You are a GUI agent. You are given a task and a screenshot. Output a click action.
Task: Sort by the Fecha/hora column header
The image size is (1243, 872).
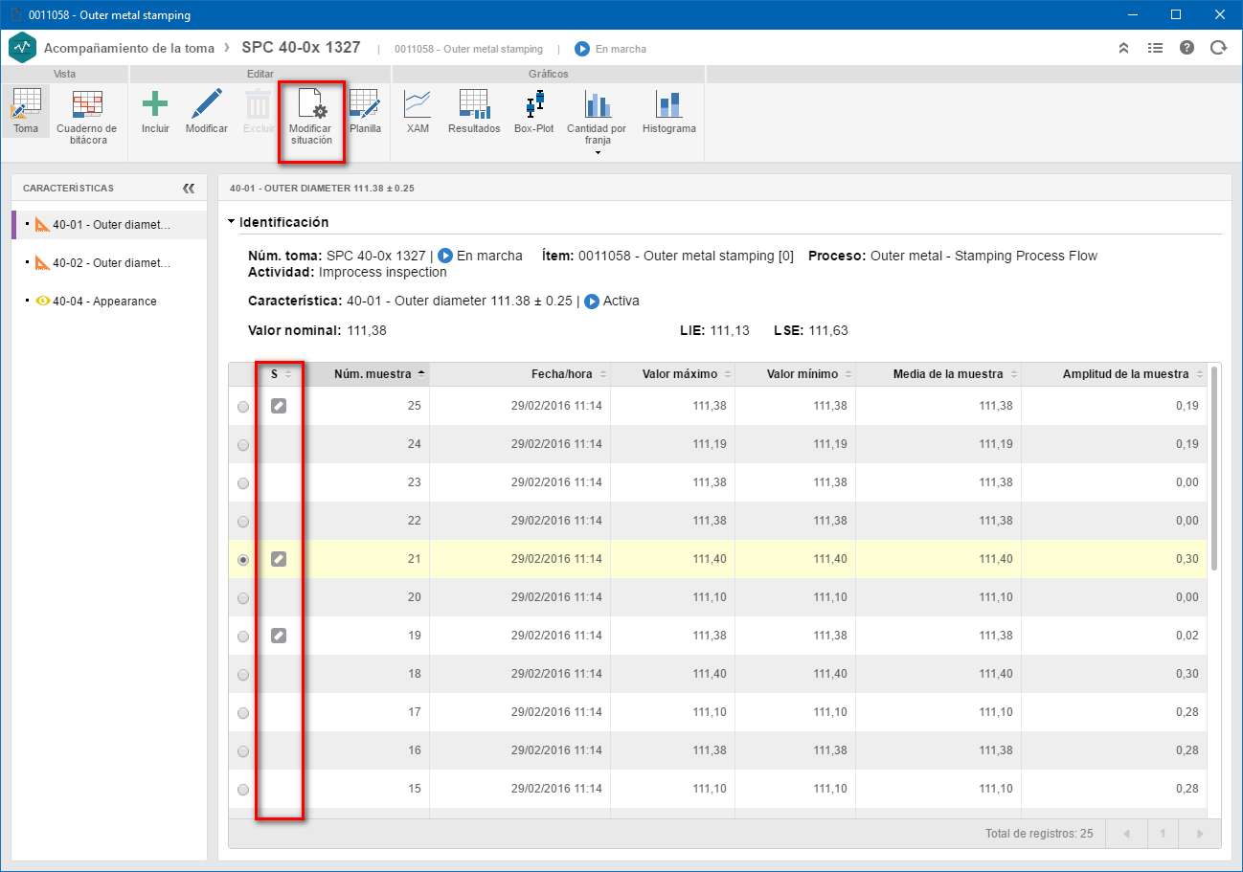click(x=563, y=374)
